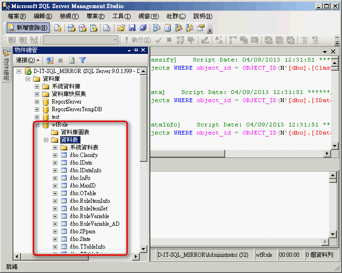The height and width of the screenshot is (273, 342).
Task: Expand the 資料庫快照集 folder
Action: 37,94
